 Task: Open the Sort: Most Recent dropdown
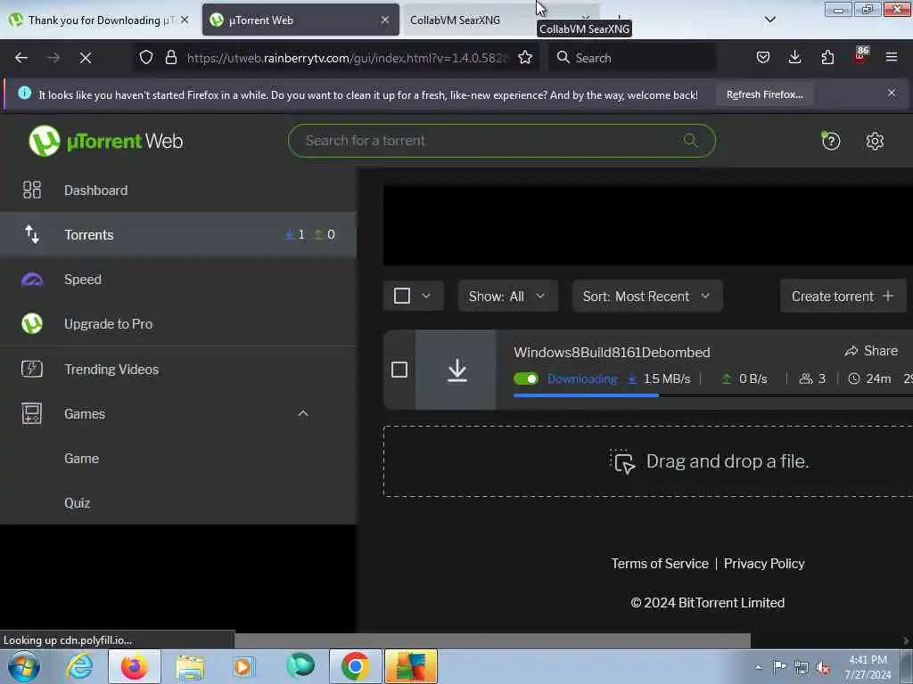point(647,297)
